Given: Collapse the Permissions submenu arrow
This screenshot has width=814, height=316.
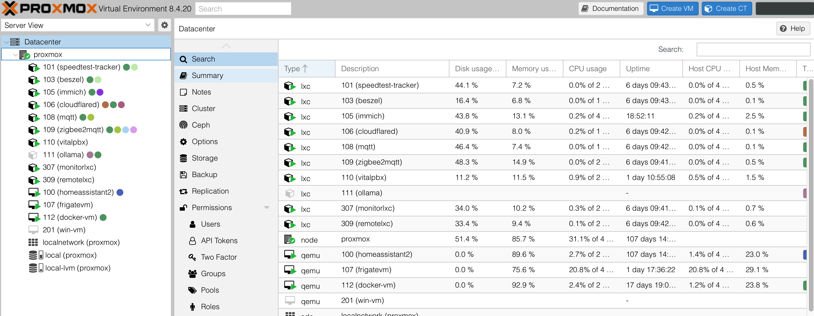Looking at the screenshot, I should (x=267, y=208).
